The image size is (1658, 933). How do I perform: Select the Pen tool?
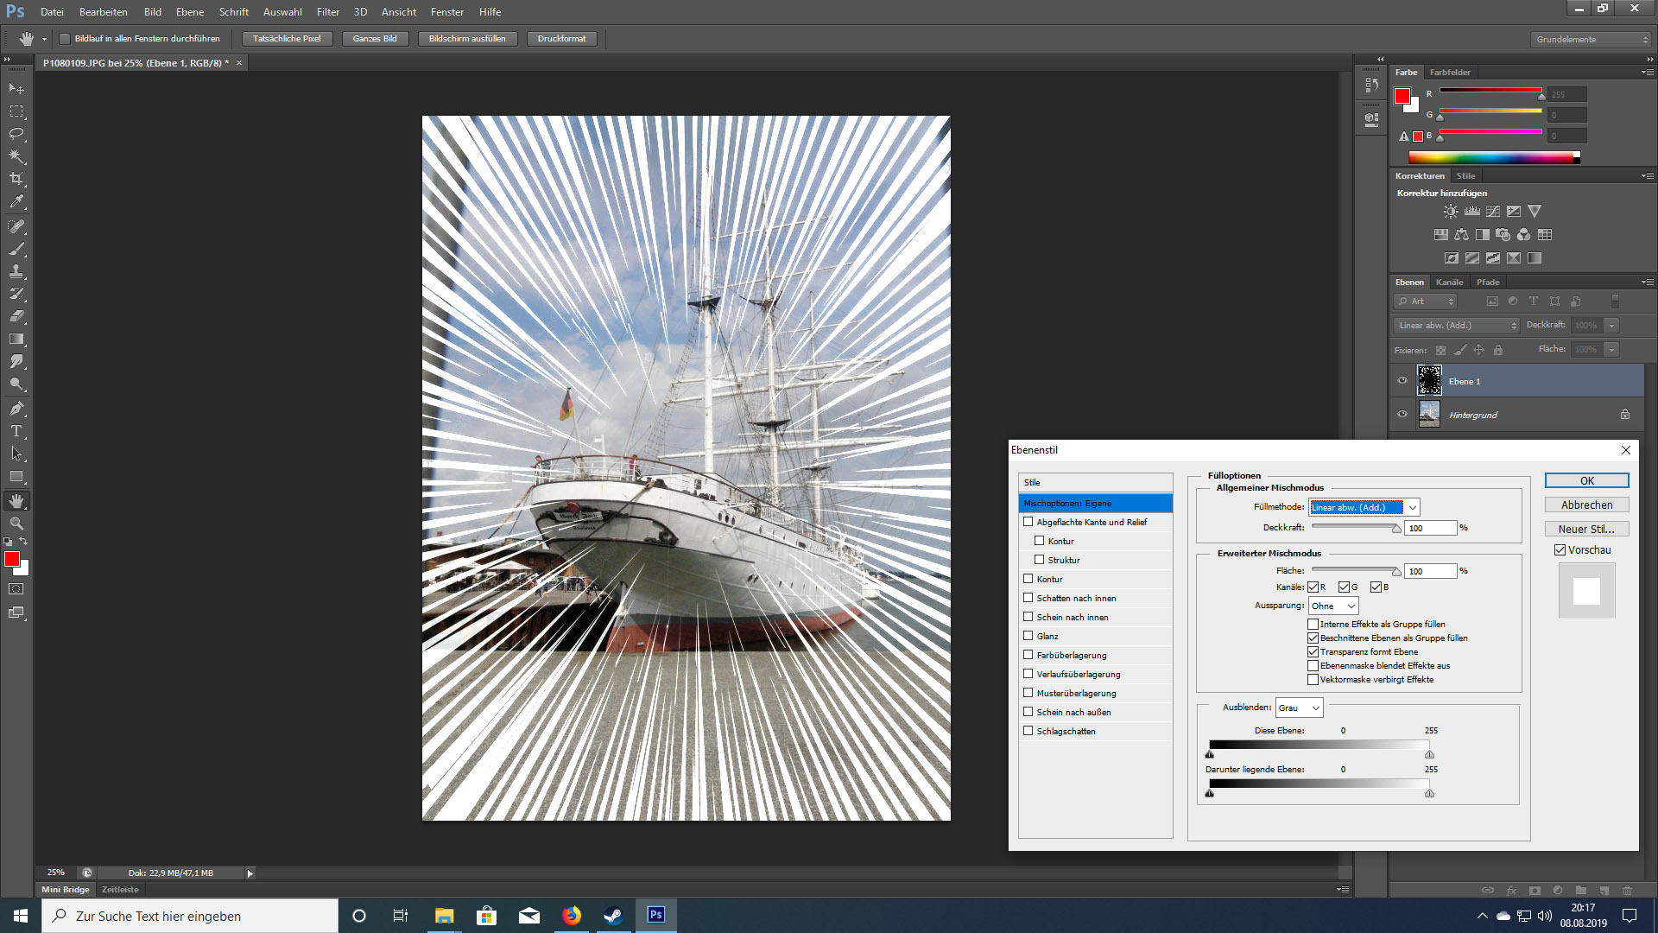pyautogui.click(x=16, y=408)
